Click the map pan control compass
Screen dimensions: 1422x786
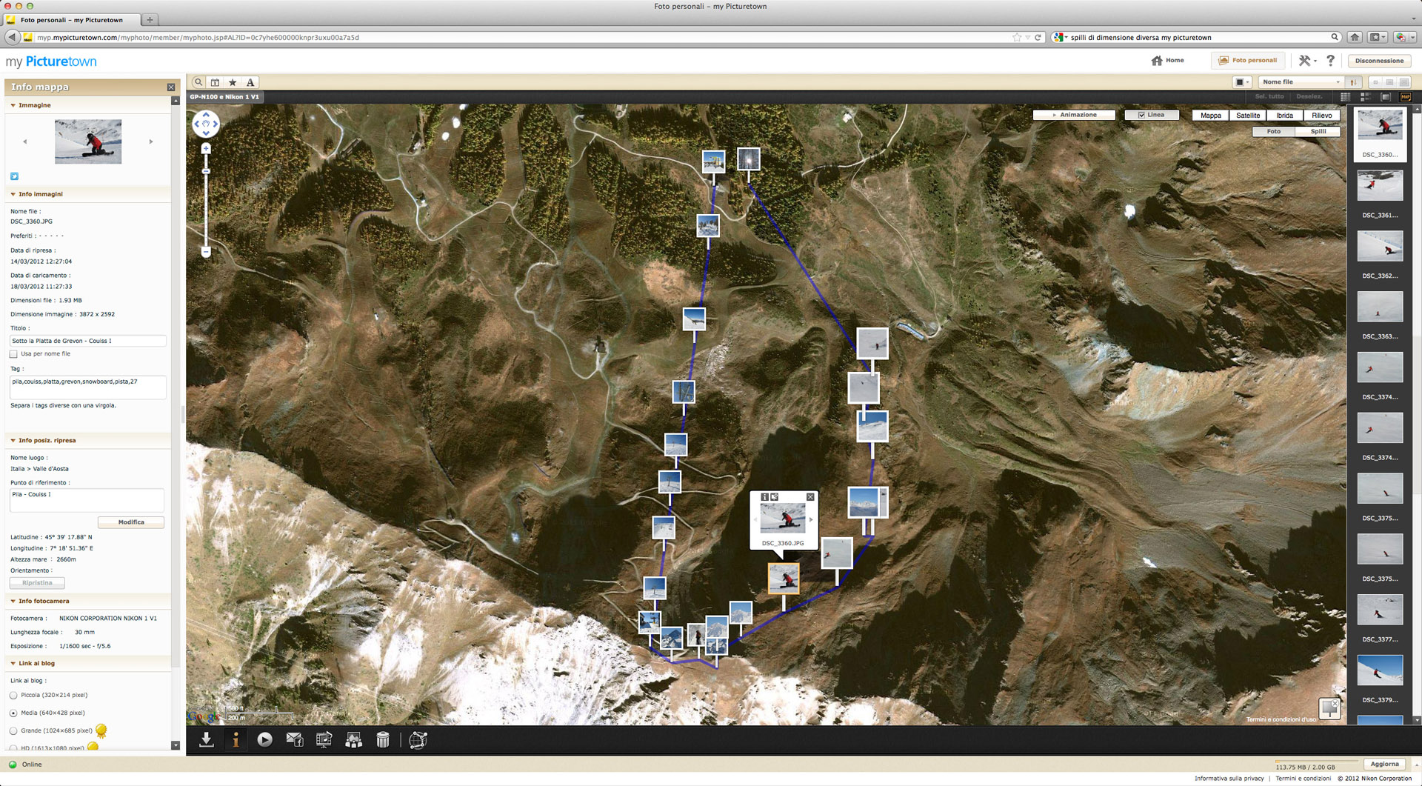coord(206,124)
